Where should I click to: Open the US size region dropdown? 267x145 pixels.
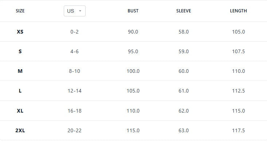75,11
